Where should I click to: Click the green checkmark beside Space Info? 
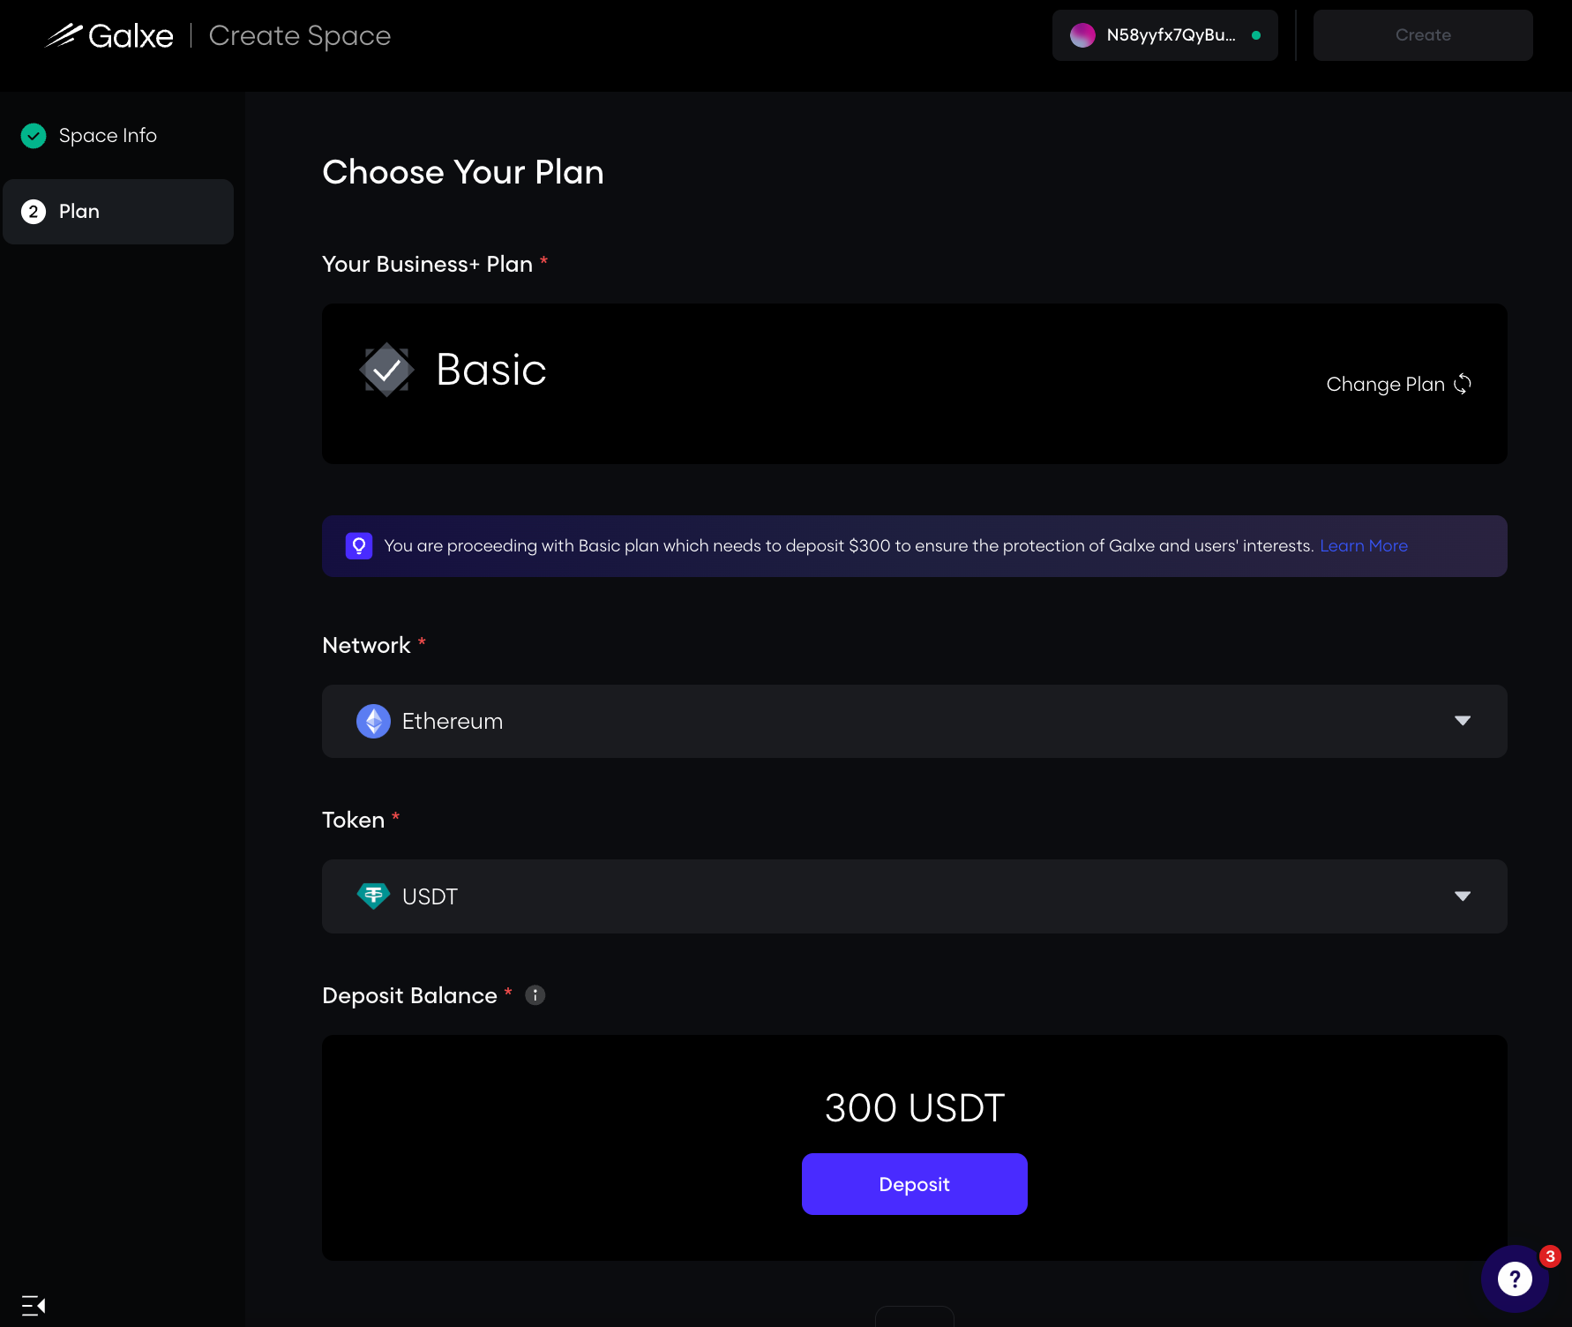tap(34, 136)
